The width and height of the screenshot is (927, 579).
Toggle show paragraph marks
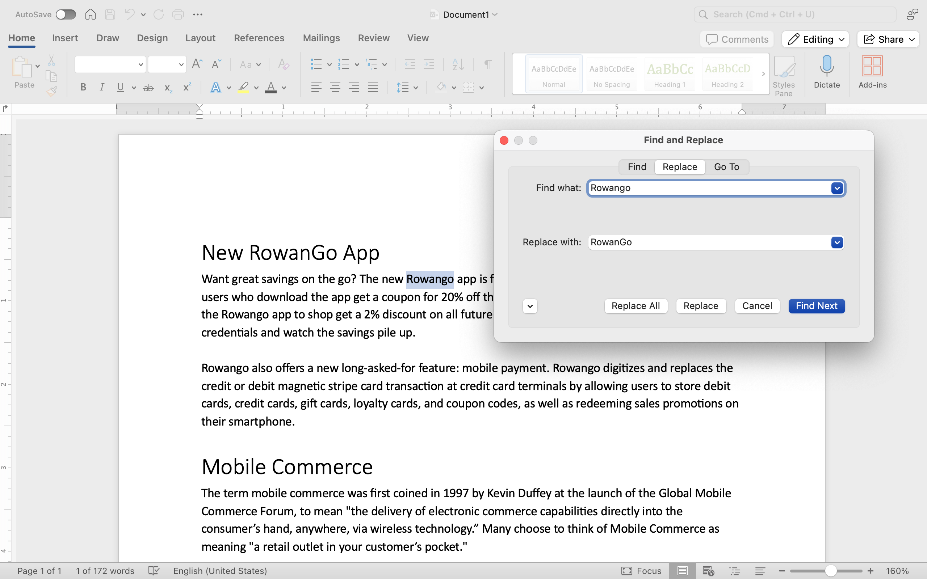tap(488, 64)
